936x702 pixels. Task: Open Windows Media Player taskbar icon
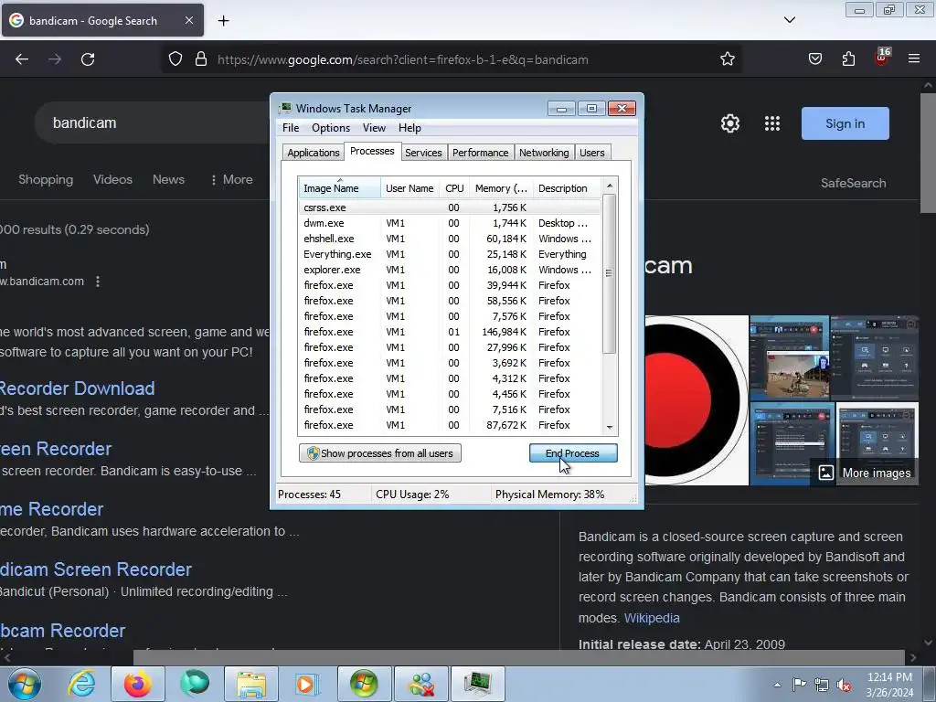pyautogui.click(x=308, y=684)
